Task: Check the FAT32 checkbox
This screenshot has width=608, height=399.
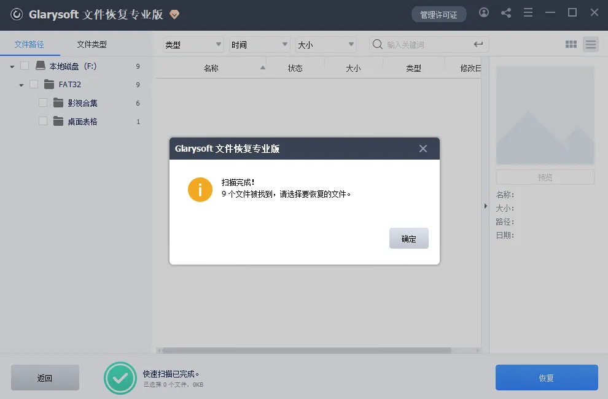Action: [34, 84]
